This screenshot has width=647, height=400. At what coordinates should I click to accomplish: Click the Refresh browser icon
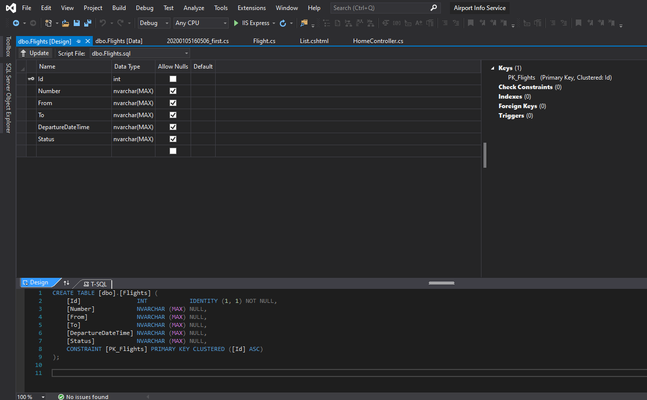[x=283, y=23]
